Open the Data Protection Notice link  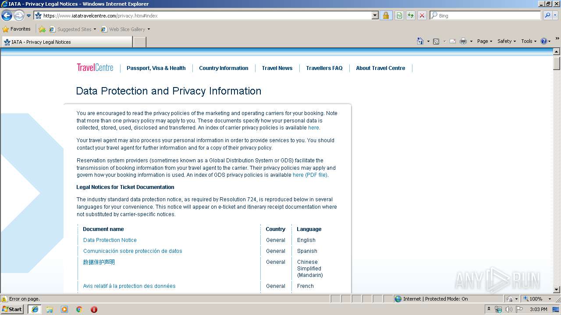pyautogui.click(x=110, y=240)
